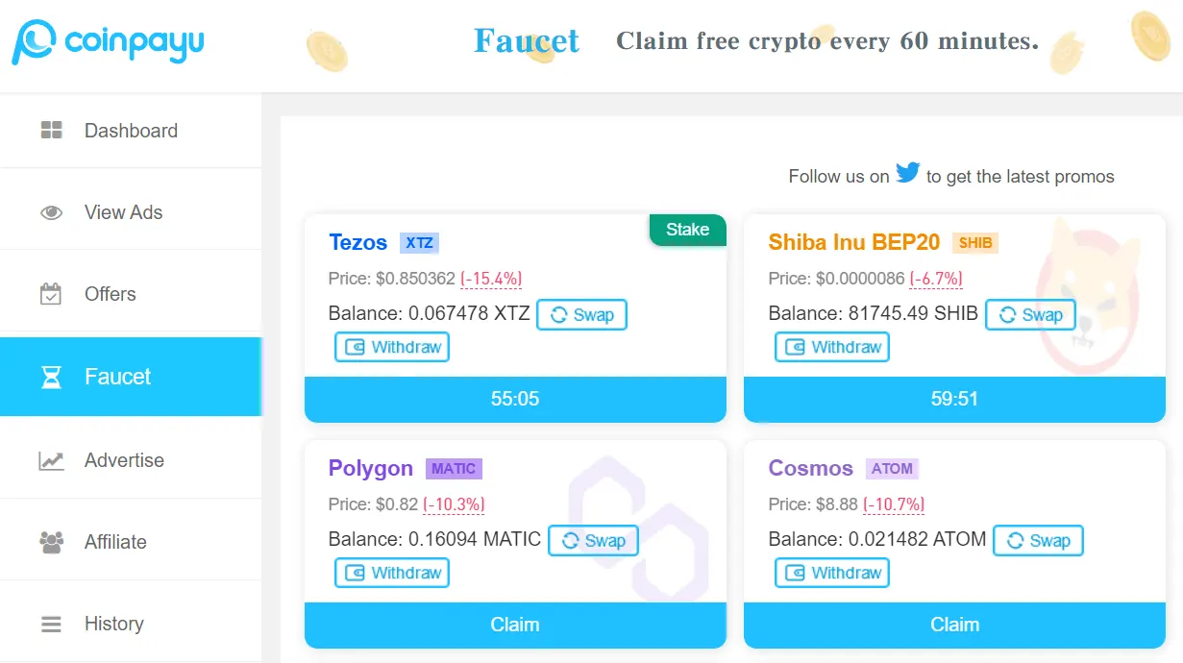
Task: Click the Affiliate people icon
Action: [51, 542]
